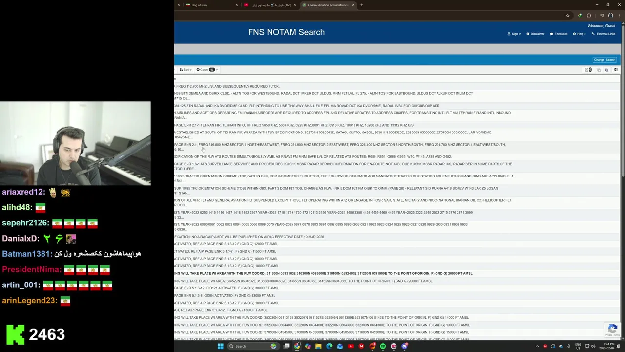
Task: Click the Change Search button
Action: [x=604, y=60]
